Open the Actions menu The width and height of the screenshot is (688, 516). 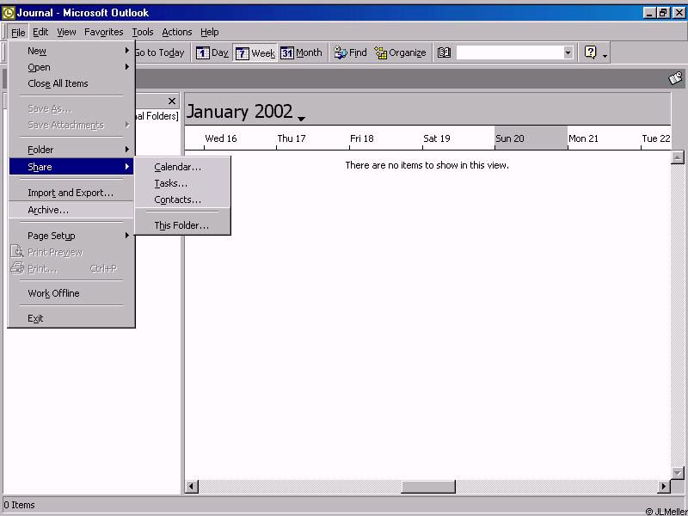(177, 32)
